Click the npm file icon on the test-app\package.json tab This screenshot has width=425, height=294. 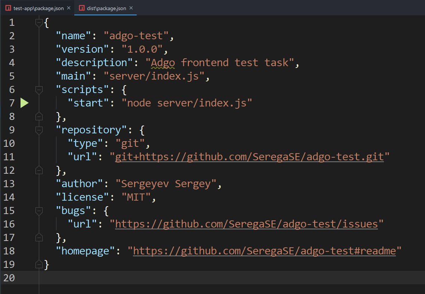coord(8,8)
